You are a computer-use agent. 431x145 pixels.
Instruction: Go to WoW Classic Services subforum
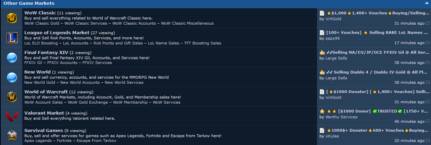coord(86,23)
